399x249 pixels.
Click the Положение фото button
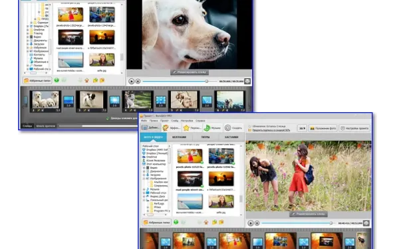click(323, 128)
